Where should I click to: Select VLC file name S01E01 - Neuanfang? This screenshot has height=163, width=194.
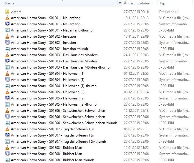(46, 18)
